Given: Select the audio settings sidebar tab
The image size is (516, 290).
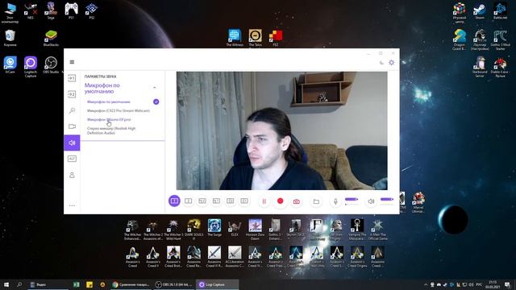Looking at the screenshot, I should 72,143.
